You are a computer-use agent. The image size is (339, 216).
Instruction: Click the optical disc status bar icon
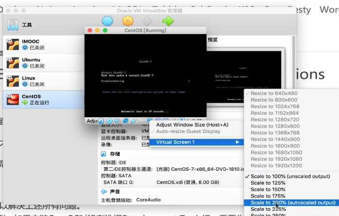pos(109,121)
